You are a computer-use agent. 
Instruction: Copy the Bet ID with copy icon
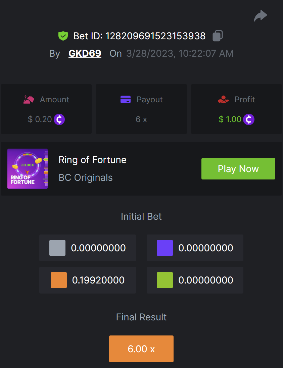(218, 36)
